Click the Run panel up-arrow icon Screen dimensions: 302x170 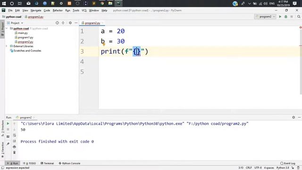(x=14, y=124)
